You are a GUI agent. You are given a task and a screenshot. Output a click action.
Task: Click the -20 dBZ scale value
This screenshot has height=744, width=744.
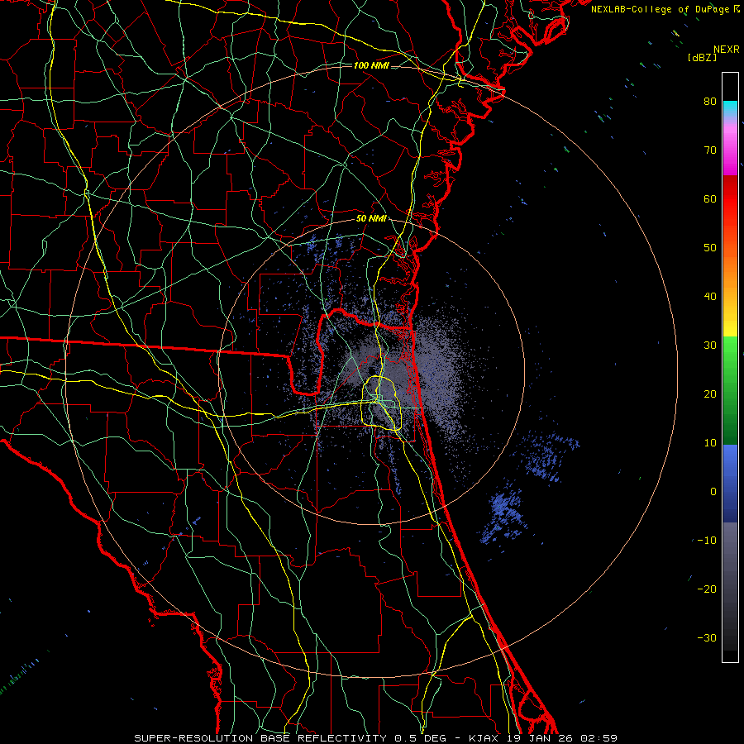707,589
